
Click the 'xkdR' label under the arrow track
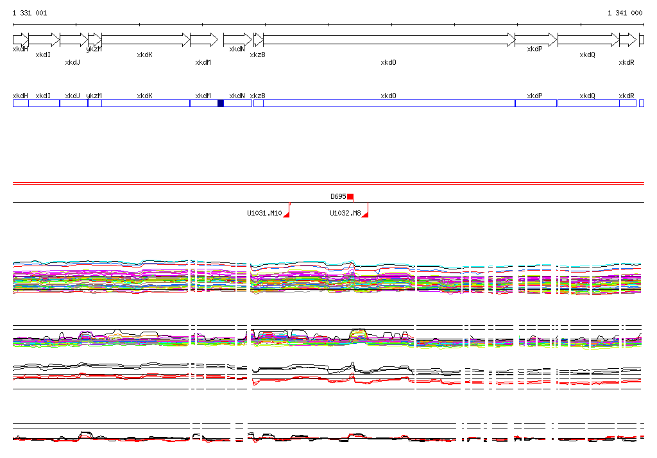point(626,62)
